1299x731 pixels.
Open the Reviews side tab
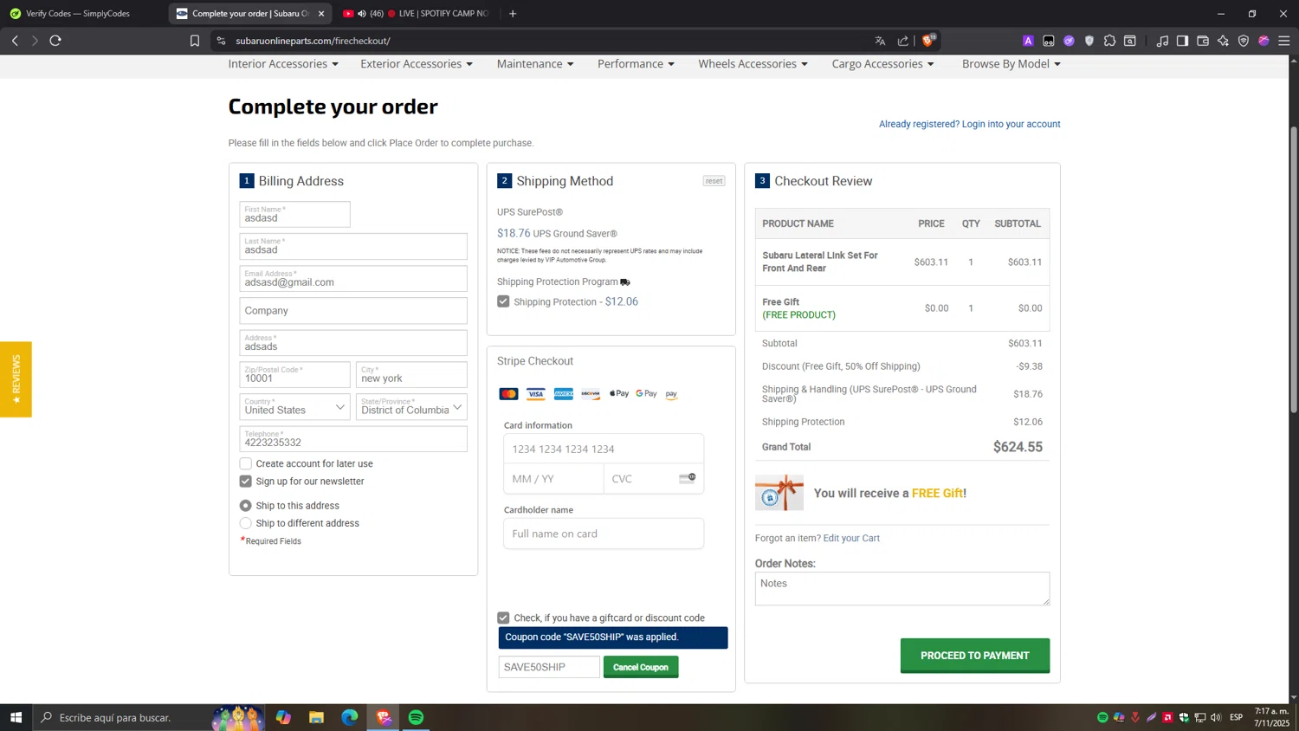pos(16,379)
